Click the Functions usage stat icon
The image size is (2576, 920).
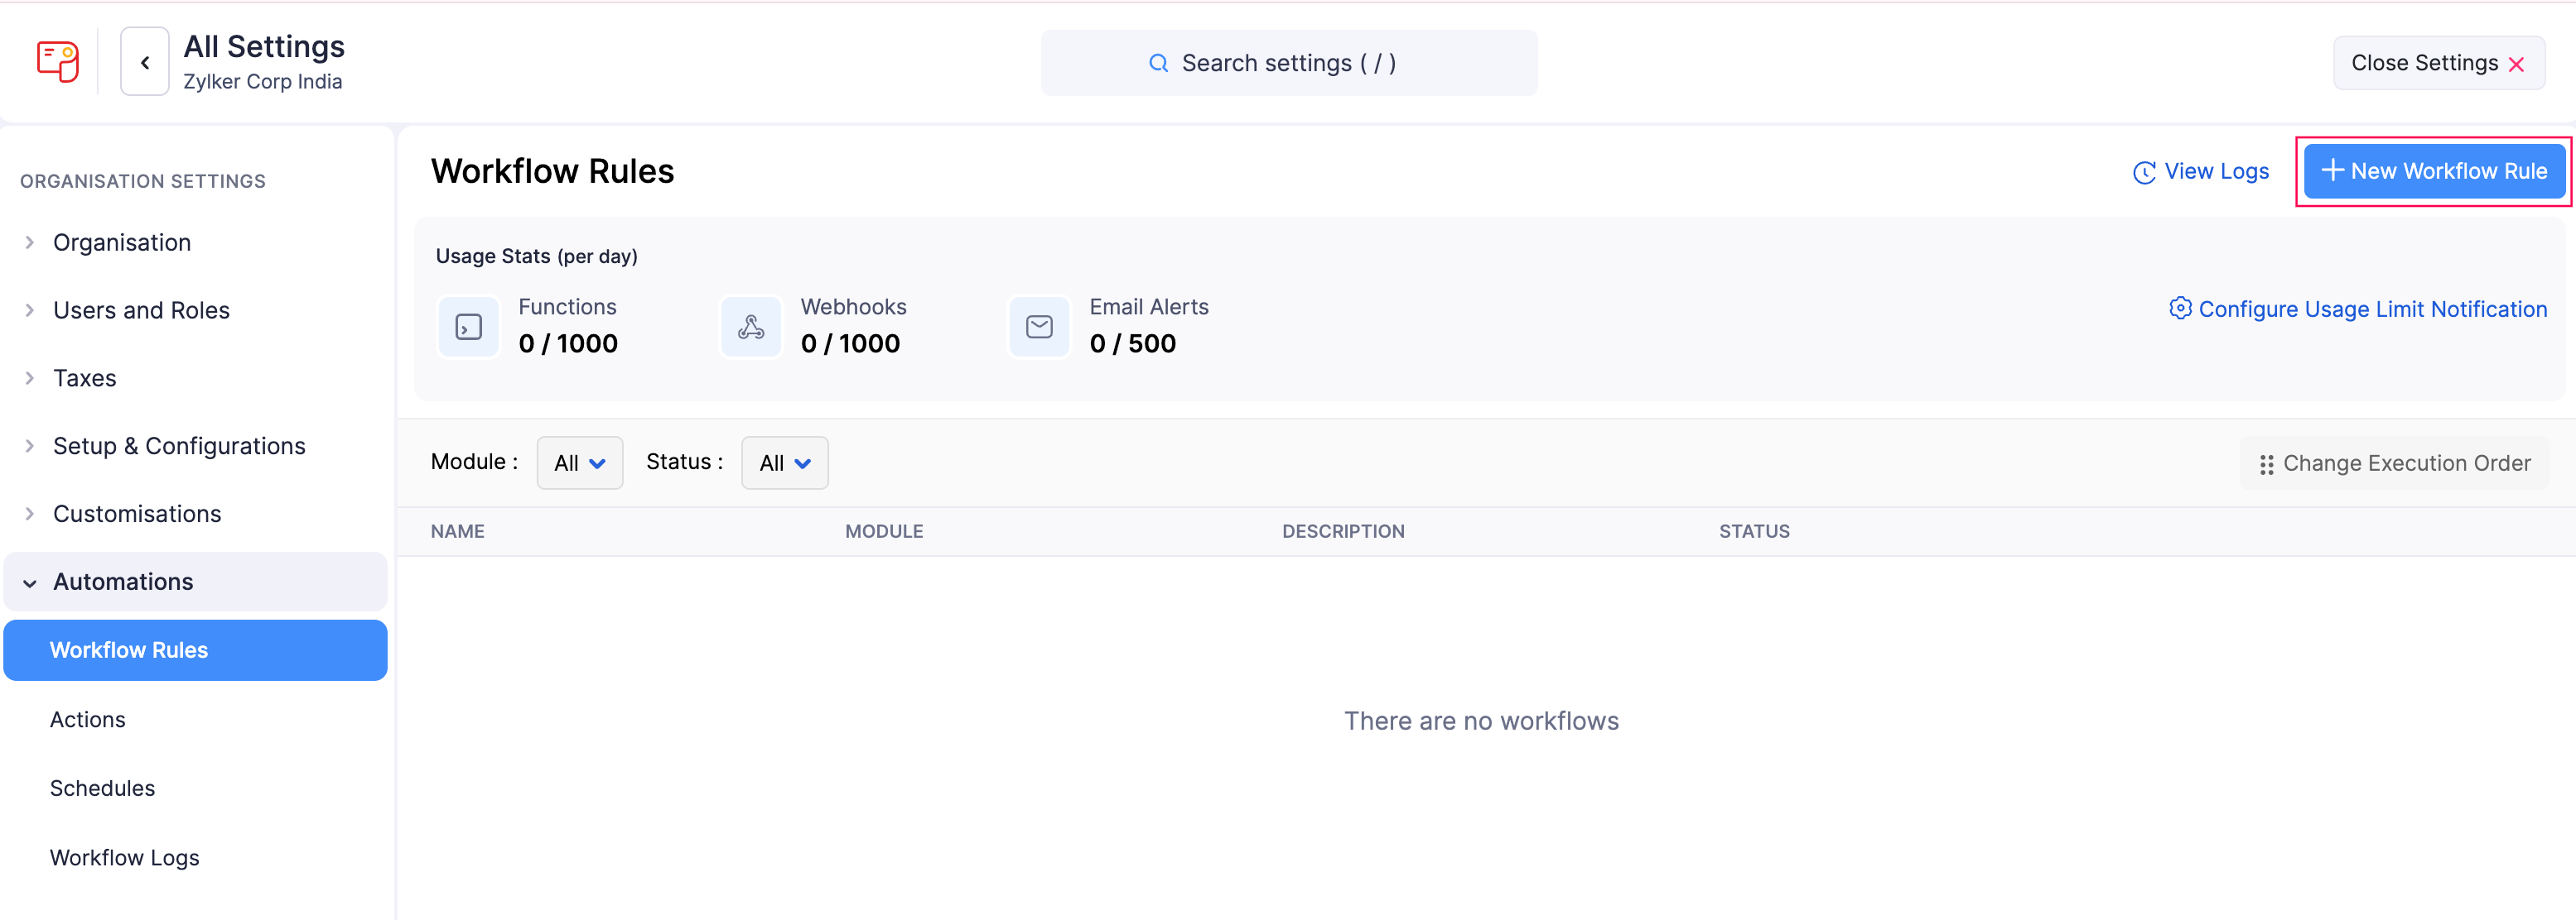coord(469,327)
